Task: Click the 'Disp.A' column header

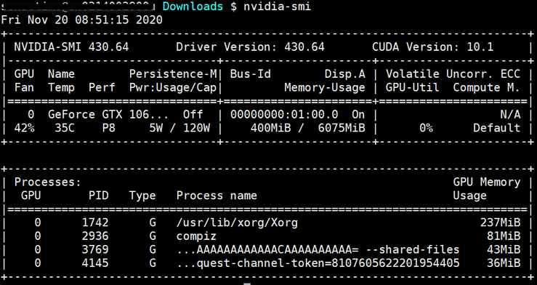Action: point(345,73)
